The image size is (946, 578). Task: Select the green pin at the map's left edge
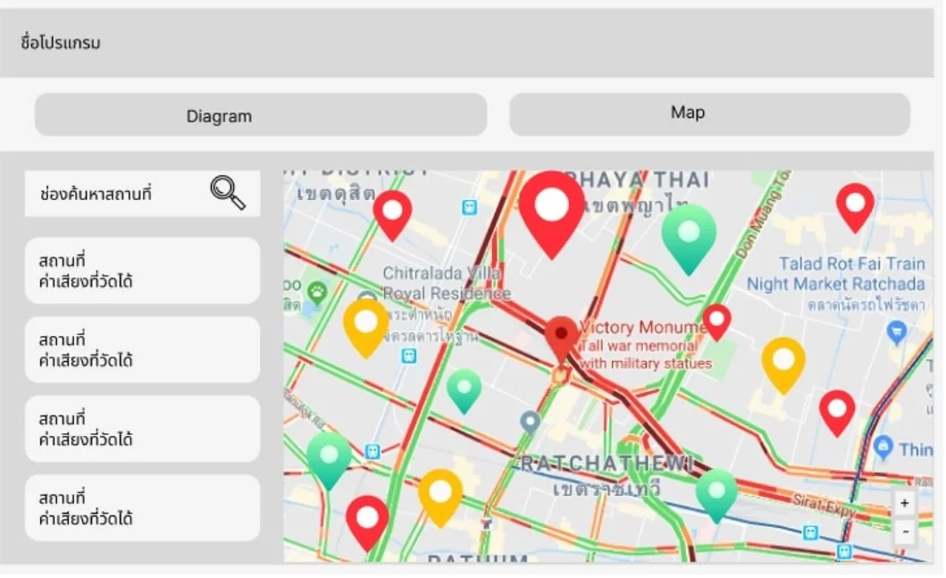click(x=329, y=462)
